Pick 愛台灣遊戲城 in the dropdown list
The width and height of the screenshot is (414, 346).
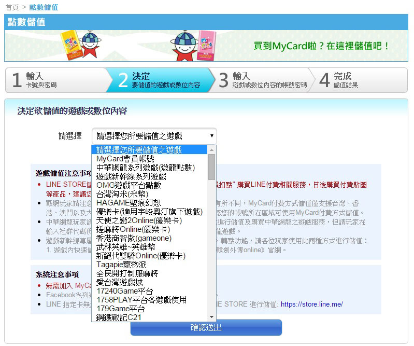coord(149,282)
